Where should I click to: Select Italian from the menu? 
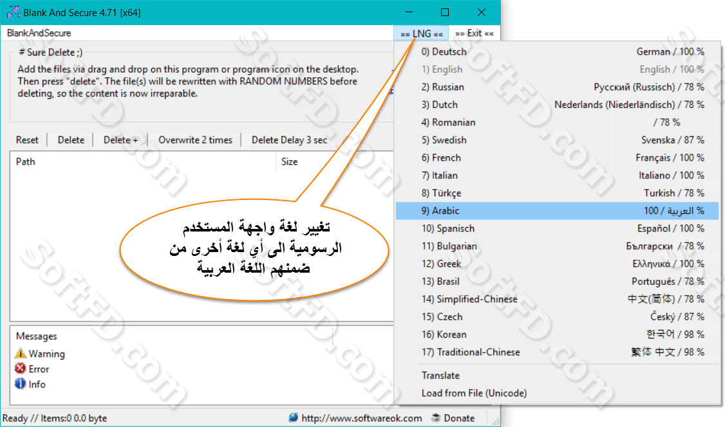557,176
